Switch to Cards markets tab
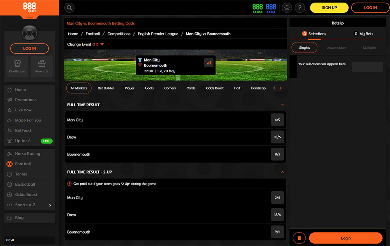This screenshot has width=390, height=246. 191,88
